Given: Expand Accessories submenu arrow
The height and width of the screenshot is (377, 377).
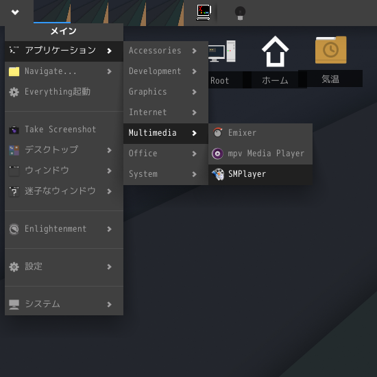Looking at the screenshot, I should tap(194, 51).
